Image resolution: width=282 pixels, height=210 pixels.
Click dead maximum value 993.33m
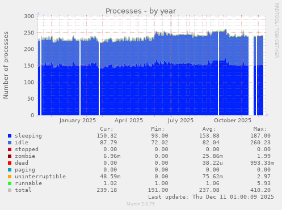click(x=262, y=163)
